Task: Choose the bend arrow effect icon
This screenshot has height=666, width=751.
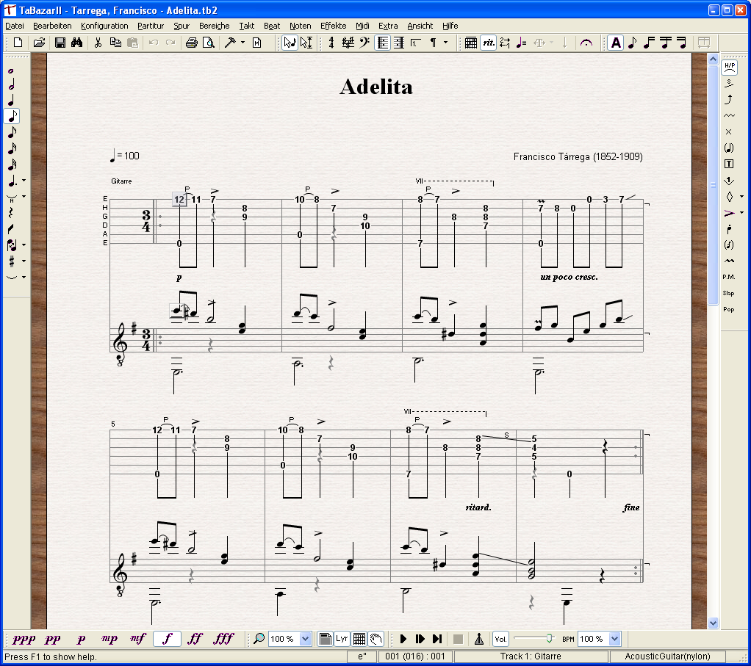Action: 729,99
